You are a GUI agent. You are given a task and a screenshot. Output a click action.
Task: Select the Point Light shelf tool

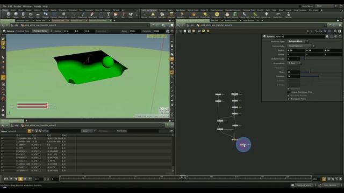pyautogui.click(x=153, y=15)
